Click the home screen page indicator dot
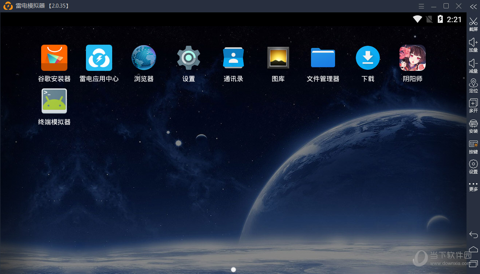The height and width of the screenshot is (274, 480). click(233, 269)
